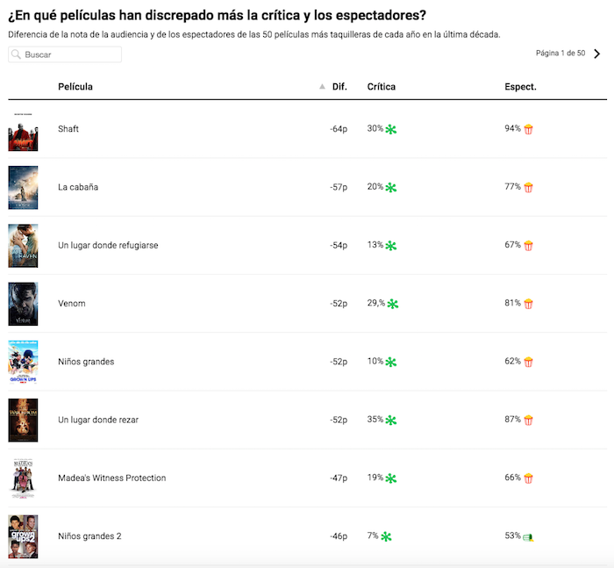Sort table by Crítica header
The height and width of the screenshot is (568, 614).
pyautogui.click(x=381, y=87)
